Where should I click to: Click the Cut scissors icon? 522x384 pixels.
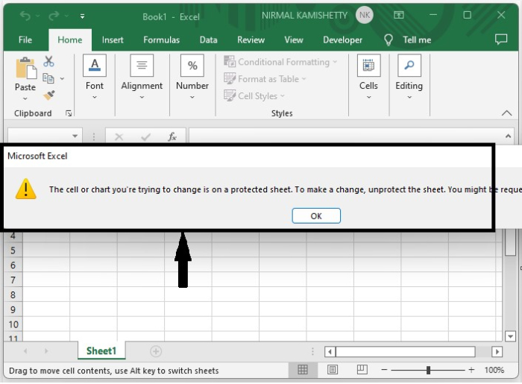pyautogui.click(x=48, y=61)
